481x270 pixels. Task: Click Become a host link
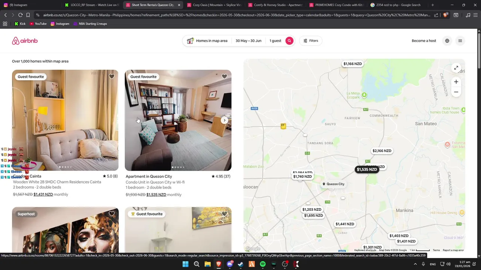[x=424, y=41]
